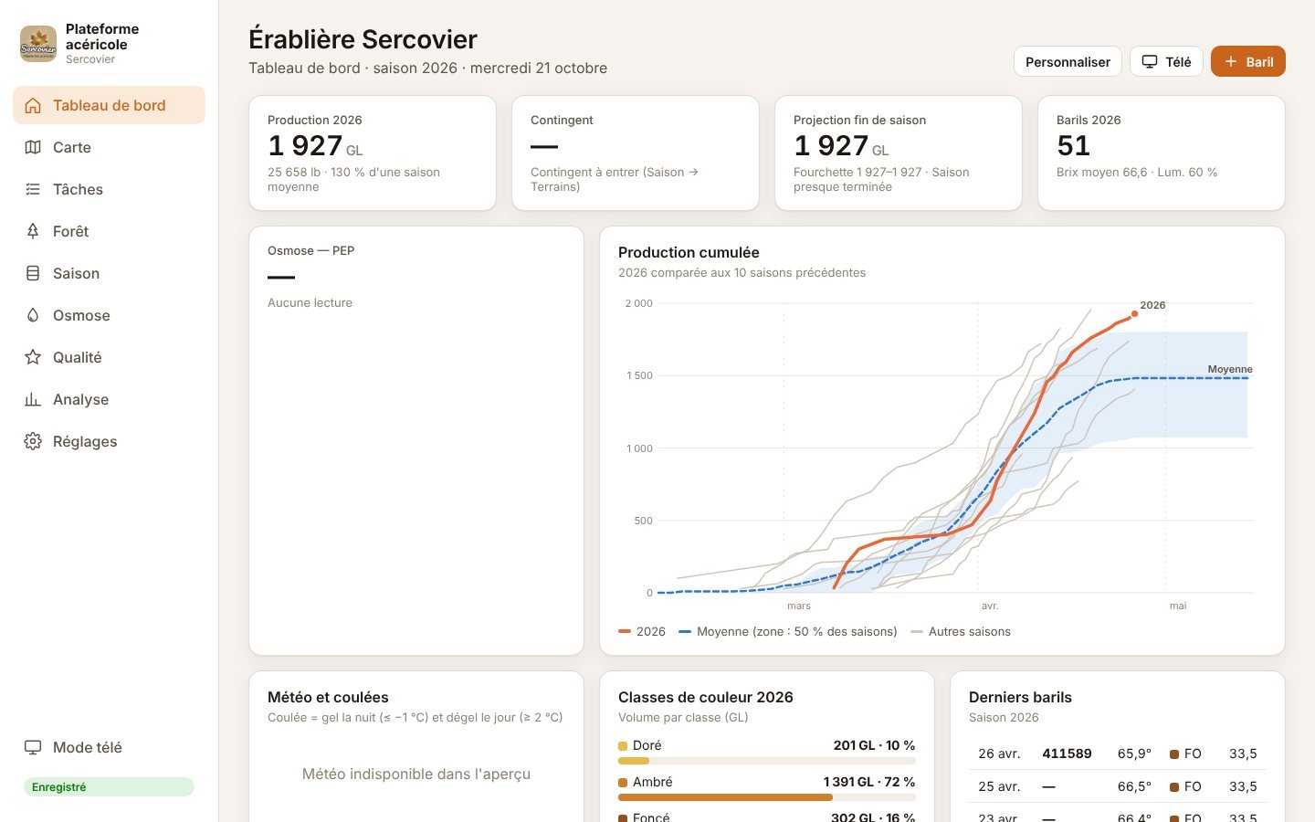Click the Brix value 66,5°
The image size is (1315, 822).
pyautogui.click(x=1134, y=786)
